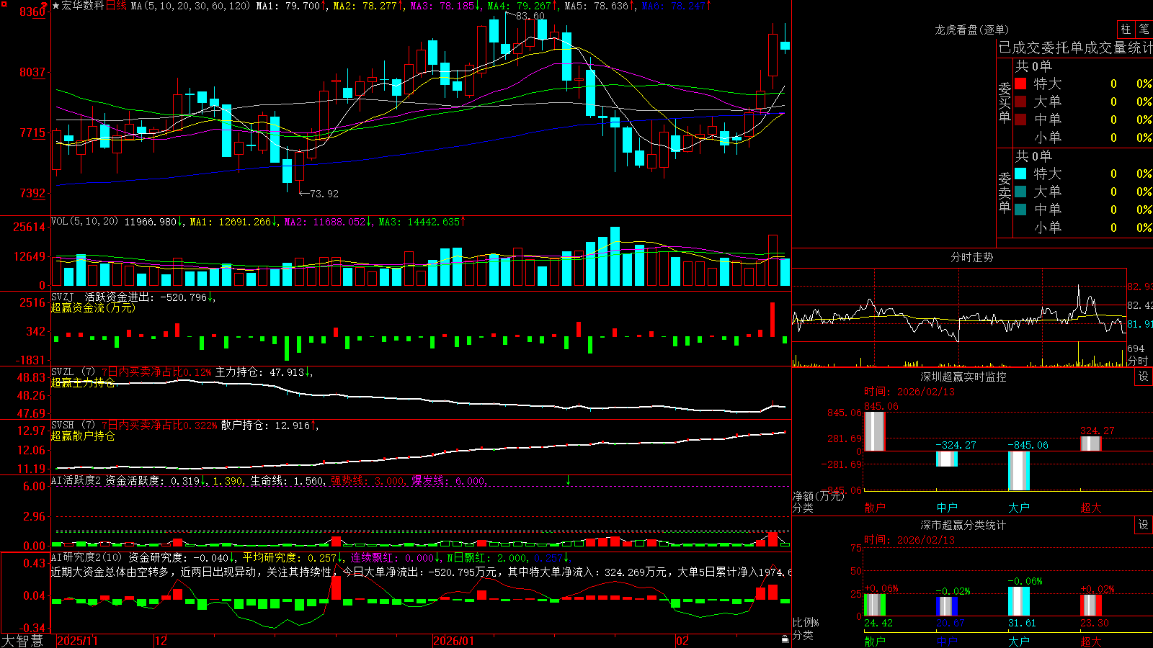Click the 龙虎看盘(逐单) panel title

coord(971,30)
